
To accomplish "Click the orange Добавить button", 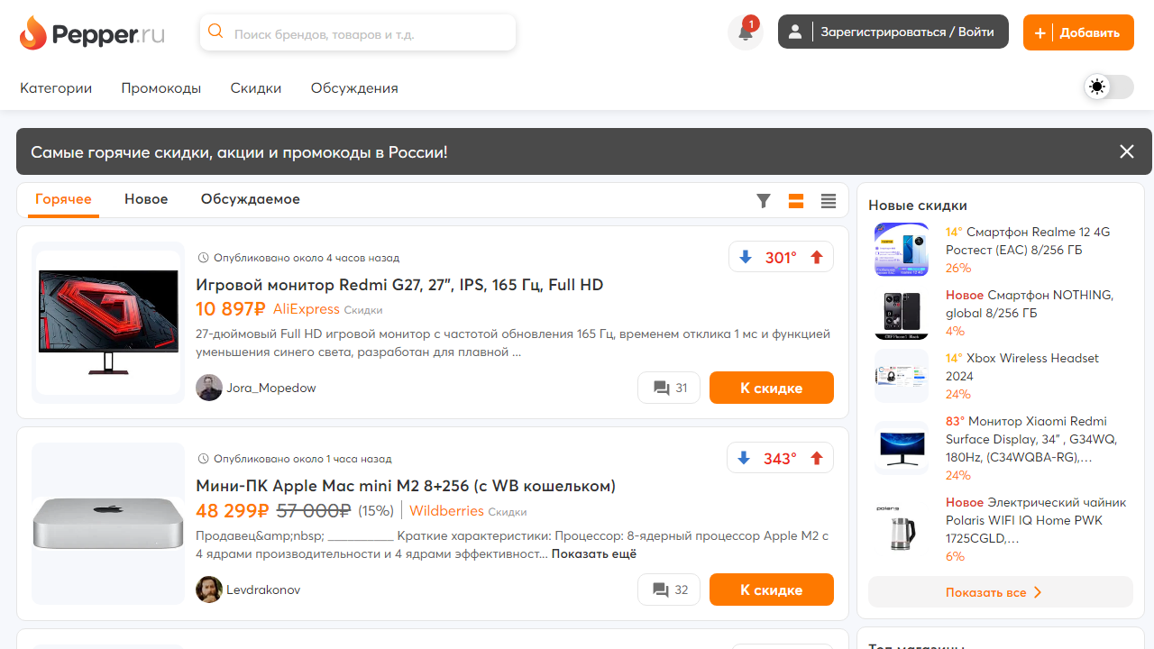I will click(1077, 32).
